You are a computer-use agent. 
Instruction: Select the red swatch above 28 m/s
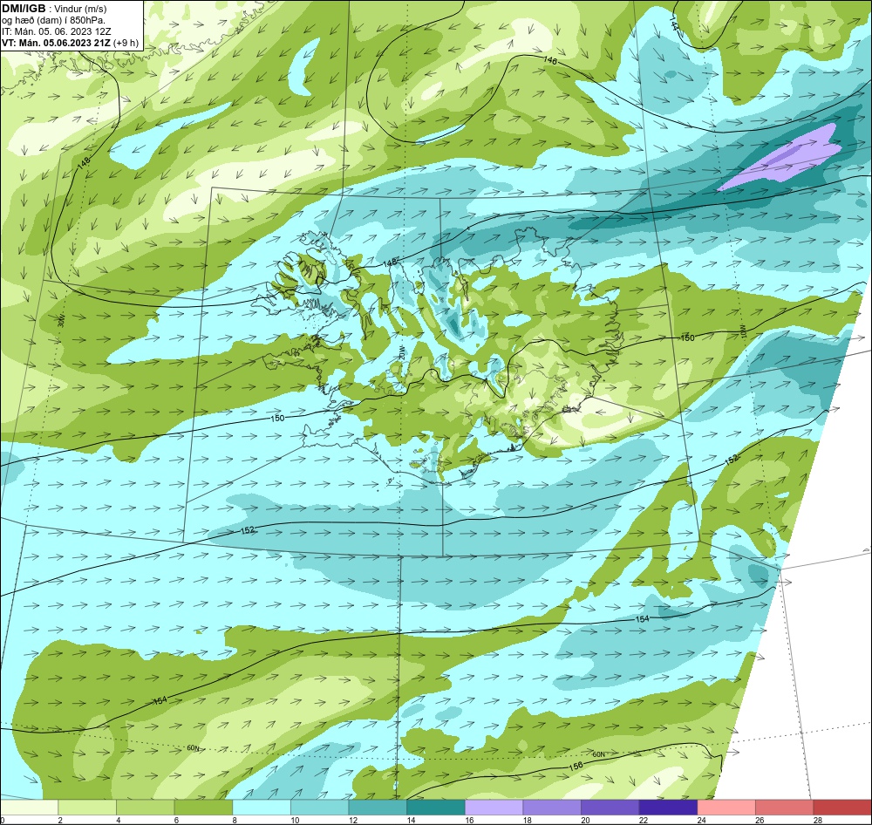(842, 807)
